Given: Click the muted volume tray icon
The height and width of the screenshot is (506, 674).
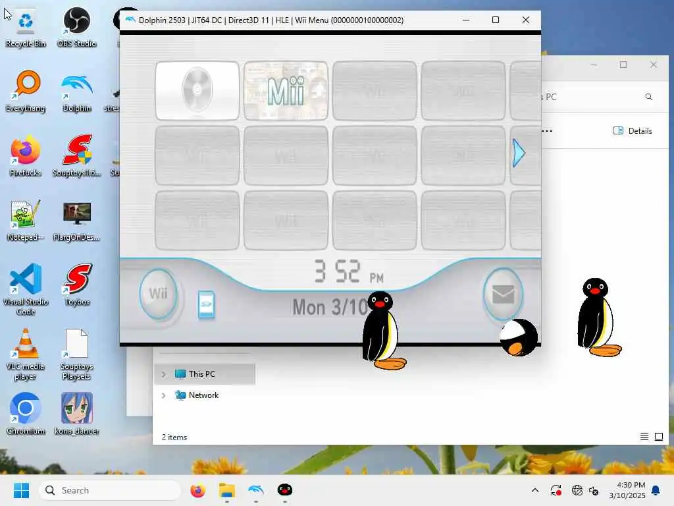Looking at the screenshot, I should coord(594,490).
